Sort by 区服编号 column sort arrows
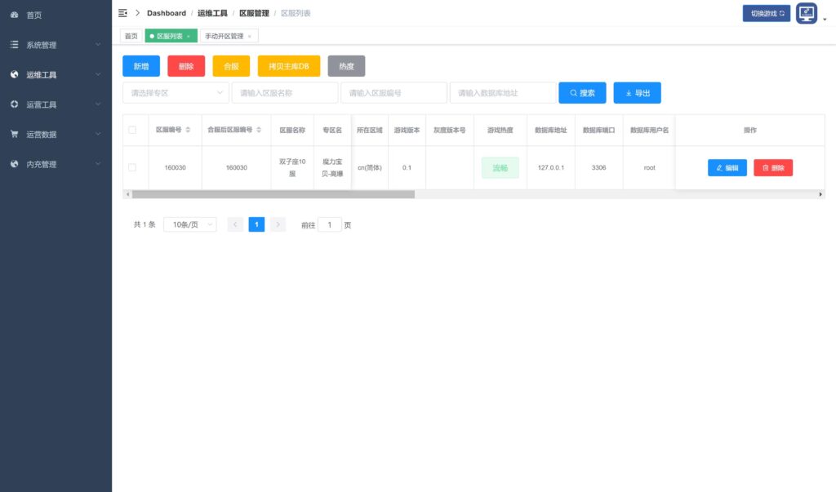This screenshot has height=492, width=836. pyautogui.click(x=189, y=130)
